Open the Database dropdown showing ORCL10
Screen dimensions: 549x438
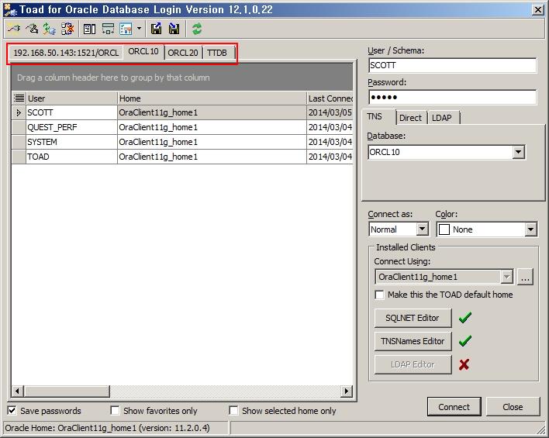tap(519, 153)
